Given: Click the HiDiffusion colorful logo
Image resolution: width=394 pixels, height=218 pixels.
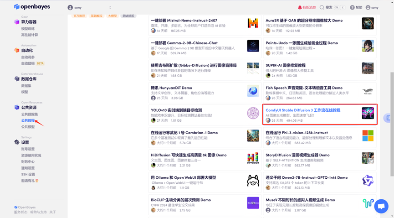Looking at the screenshot, I should (253, 158).
